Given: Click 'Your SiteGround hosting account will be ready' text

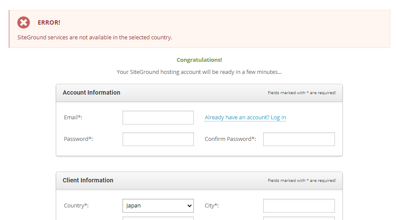Looking at the screenshot, I should [199, 72].
